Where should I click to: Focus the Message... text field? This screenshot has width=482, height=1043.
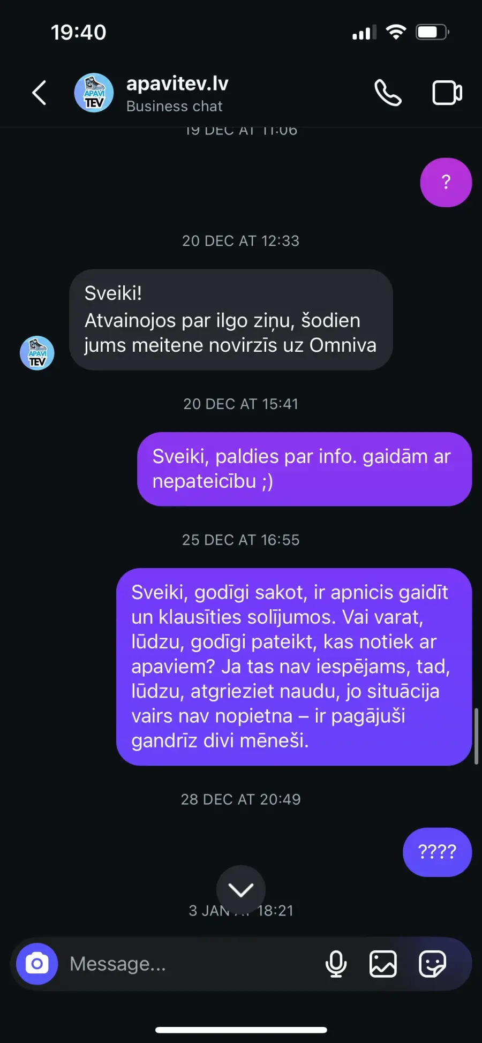point(193,964)
